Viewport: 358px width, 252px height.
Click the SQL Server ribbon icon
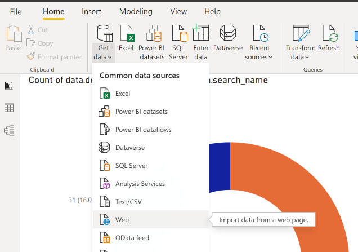coord(179,33)
